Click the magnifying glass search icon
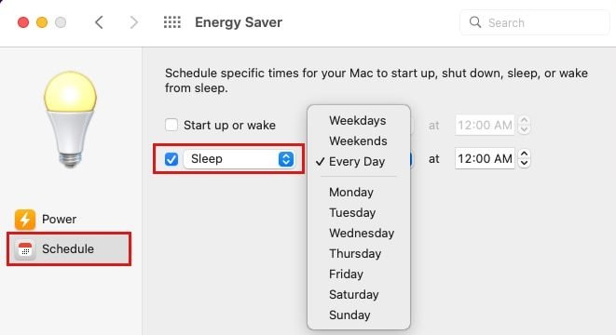616x335 pixels. pos(475,22)
